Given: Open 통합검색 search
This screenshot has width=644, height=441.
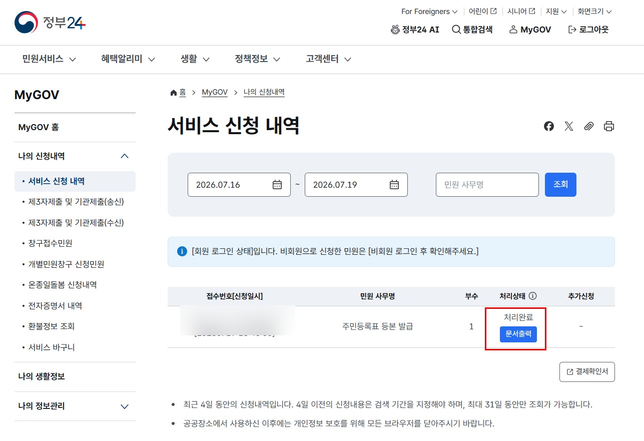Looking at the screenshot, I should coord(472,30).
